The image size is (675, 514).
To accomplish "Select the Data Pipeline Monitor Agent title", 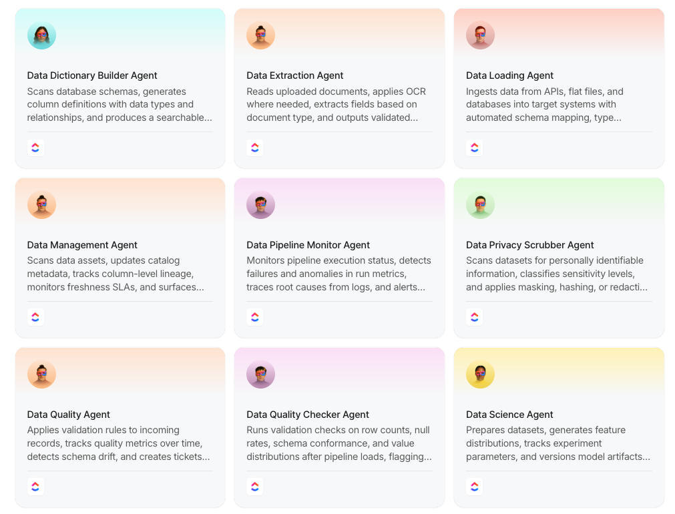I will pos(308,245).
